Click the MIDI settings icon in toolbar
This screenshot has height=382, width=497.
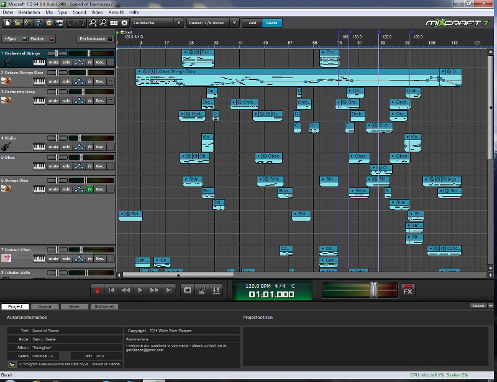[x=114, y=23]
